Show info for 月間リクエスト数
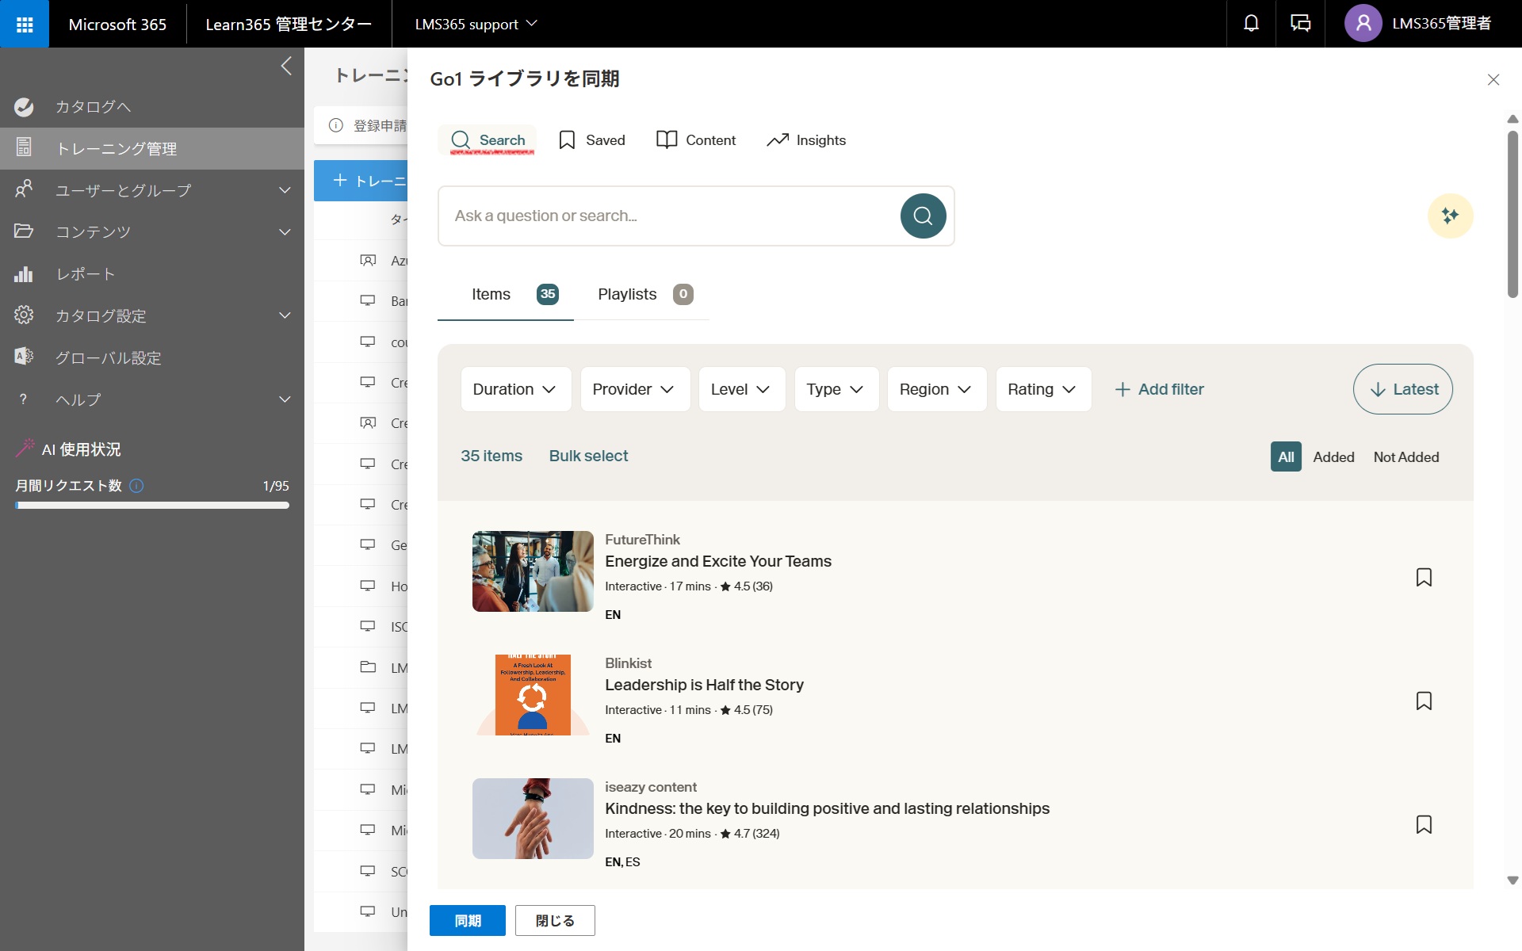The width and height of the screenshot is (1522, 951). (x=136, y=486)
